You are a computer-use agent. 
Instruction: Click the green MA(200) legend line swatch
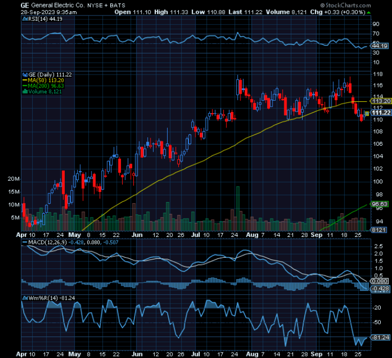(x=25, y=86)
